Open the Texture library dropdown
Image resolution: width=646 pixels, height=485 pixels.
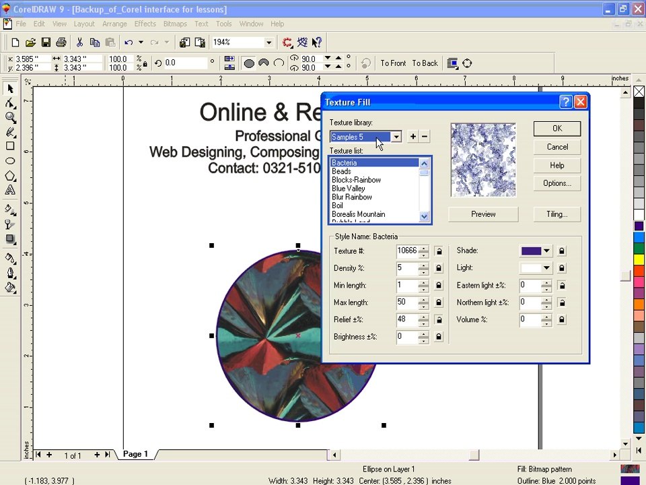pyautogui.click(x=396, y=137)
